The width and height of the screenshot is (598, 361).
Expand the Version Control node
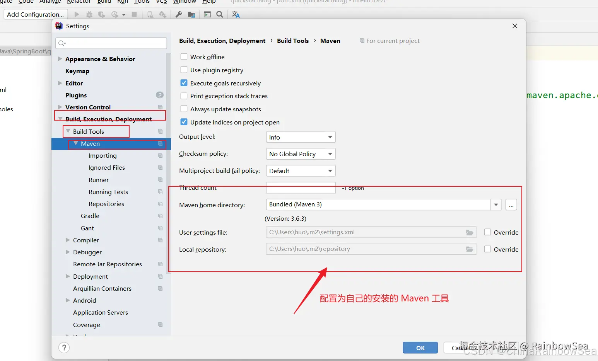(x=60, y=107)
